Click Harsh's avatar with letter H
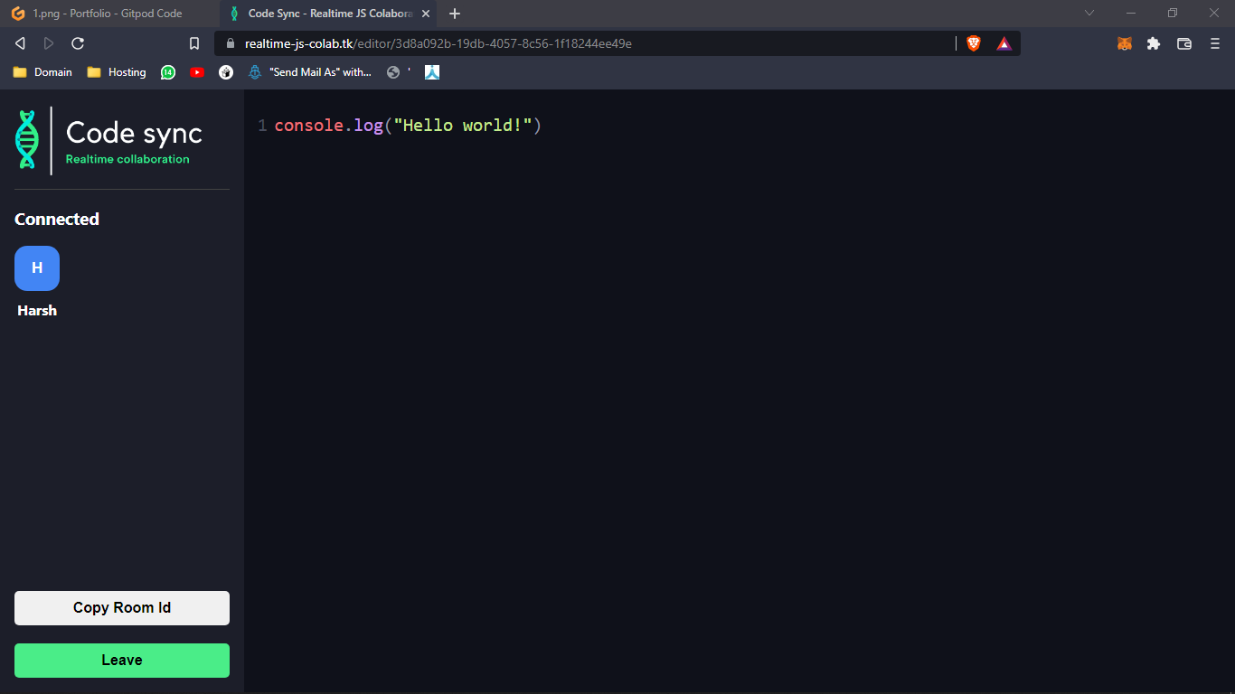 (x=36, y=267)
